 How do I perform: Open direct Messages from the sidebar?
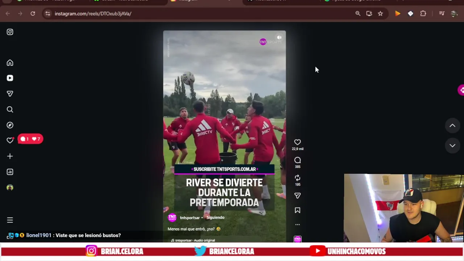(x=10, y=94)
